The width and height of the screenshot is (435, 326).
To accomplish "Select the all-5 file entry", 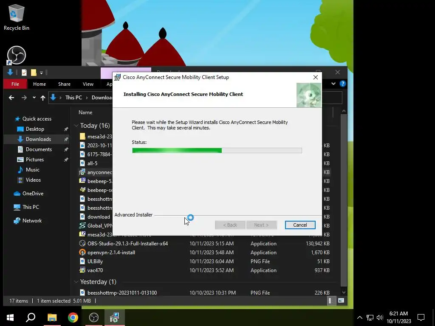I will [92, 163].
